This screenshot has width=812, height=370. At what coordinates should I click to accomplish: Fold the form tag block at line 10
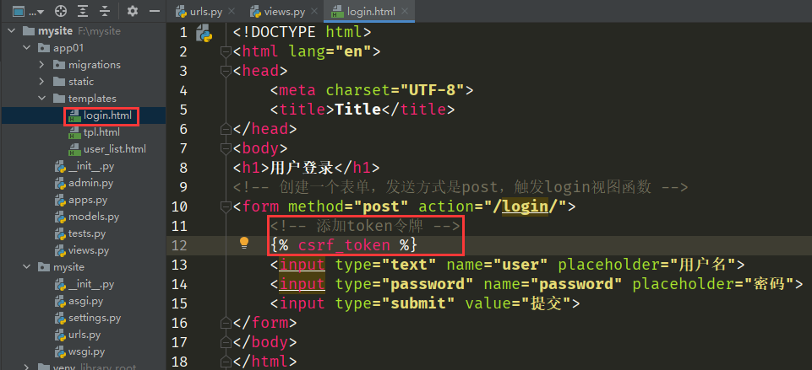225,206
